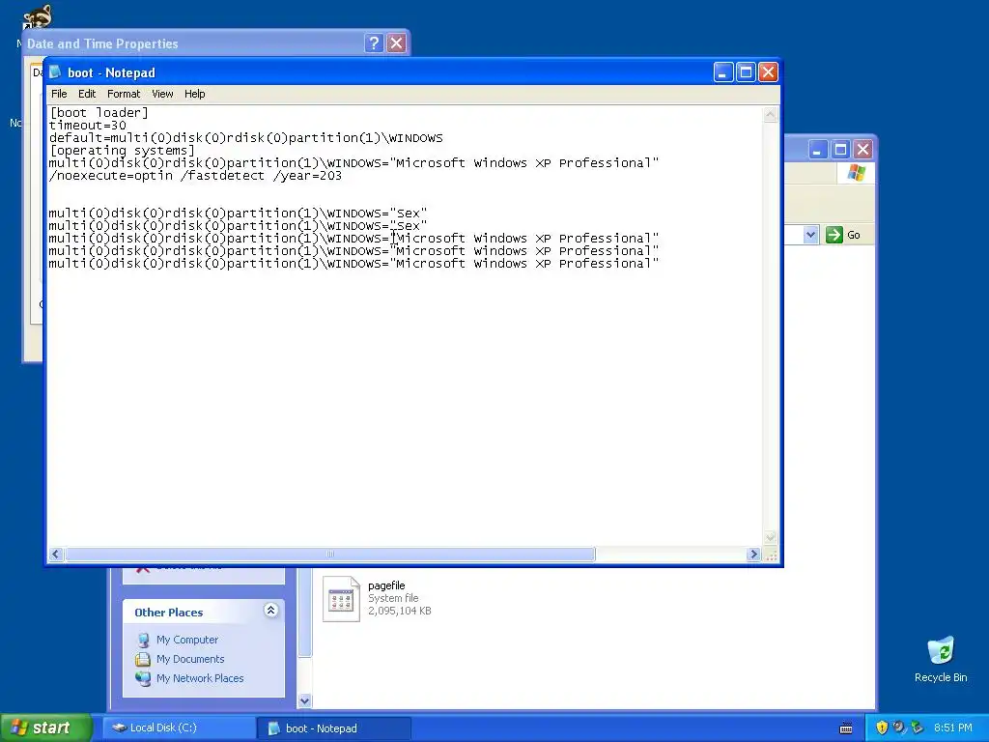The width and height of the screenshot is (989, 742).
Task: Open My Network Places link
Action: click(x=200, y=678)
